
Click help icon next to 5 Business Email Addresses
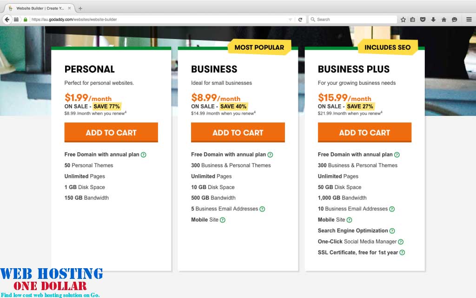click(x=262, y=209)
